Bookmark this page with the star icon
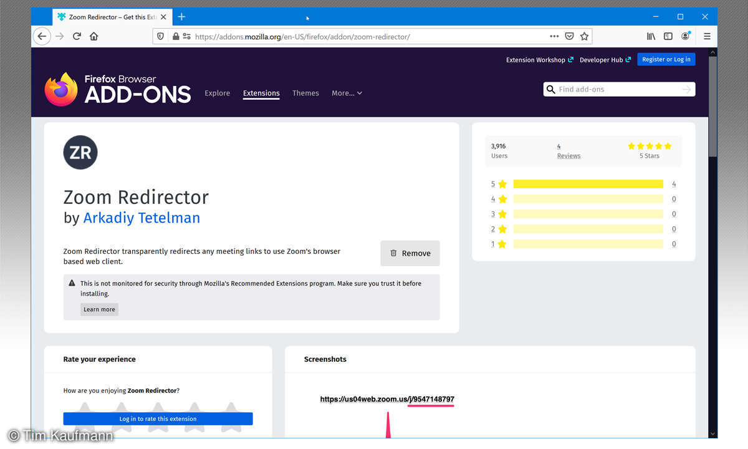Screen dimensions: 748x449 (x=584, y=36)
